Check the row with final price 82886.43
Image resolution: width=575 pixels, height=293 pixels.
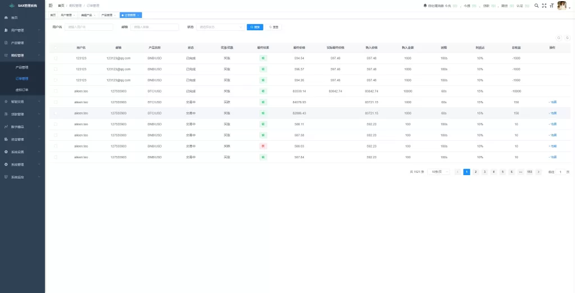56,113
